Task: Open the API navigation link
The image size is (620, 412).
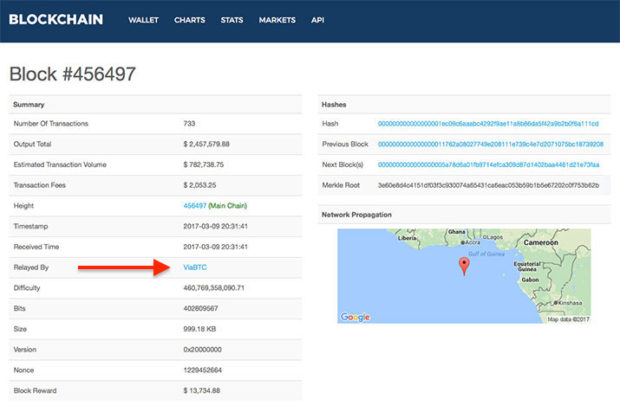Action: 317,20
